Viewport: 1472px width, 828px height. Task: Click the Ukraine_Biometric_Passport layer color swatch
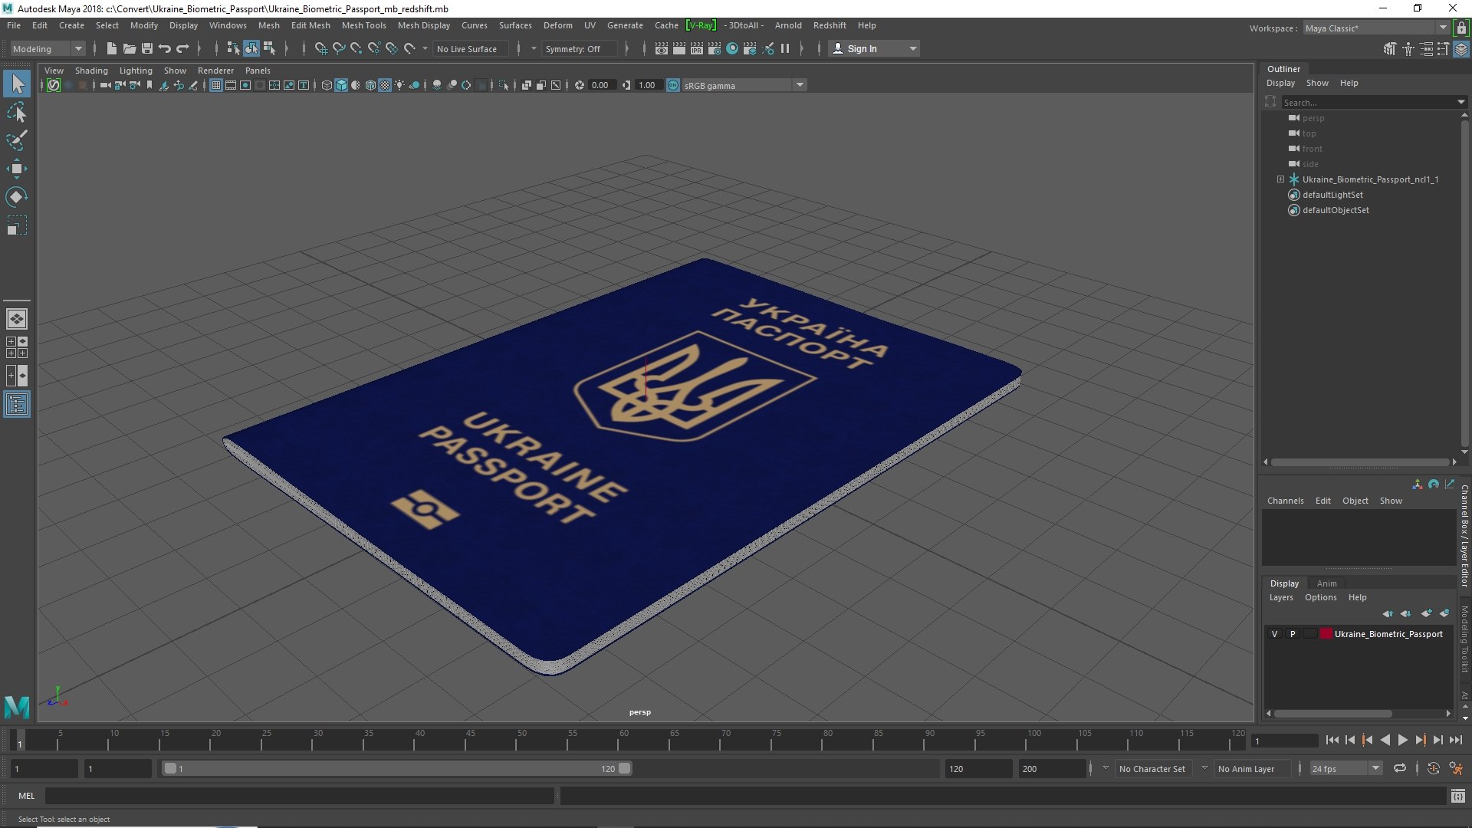point(1326,634)
